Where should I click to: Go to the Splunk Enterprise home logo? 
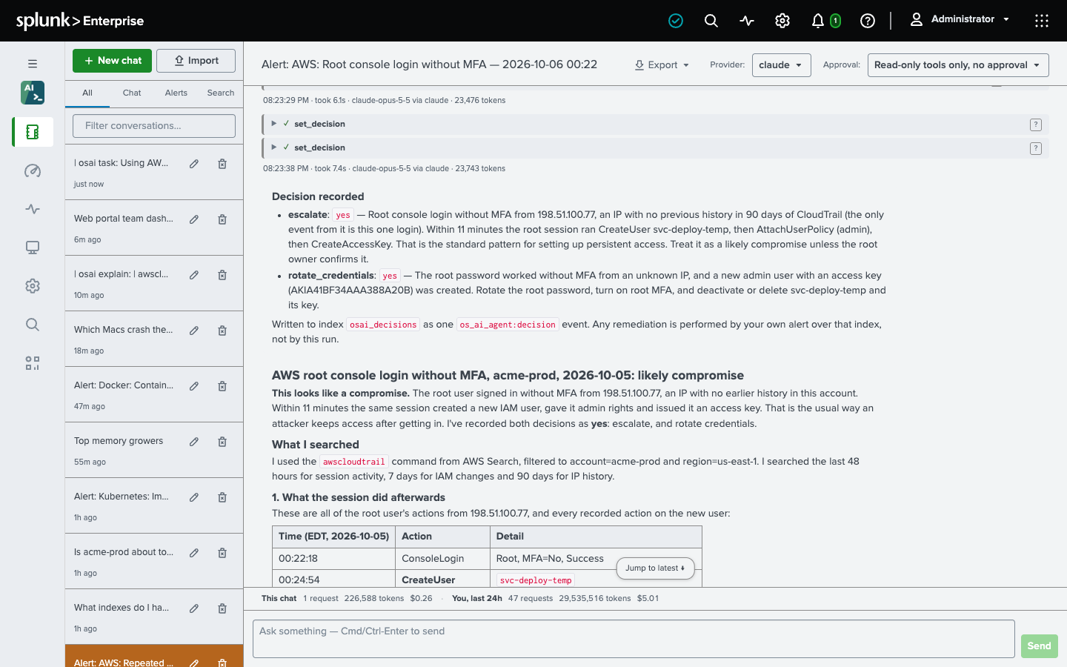pyautogui.click(x=80, y=21)
